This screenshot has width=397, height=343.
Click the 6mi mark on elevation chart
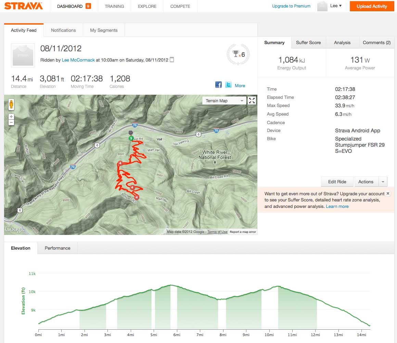tap(177, 335)
